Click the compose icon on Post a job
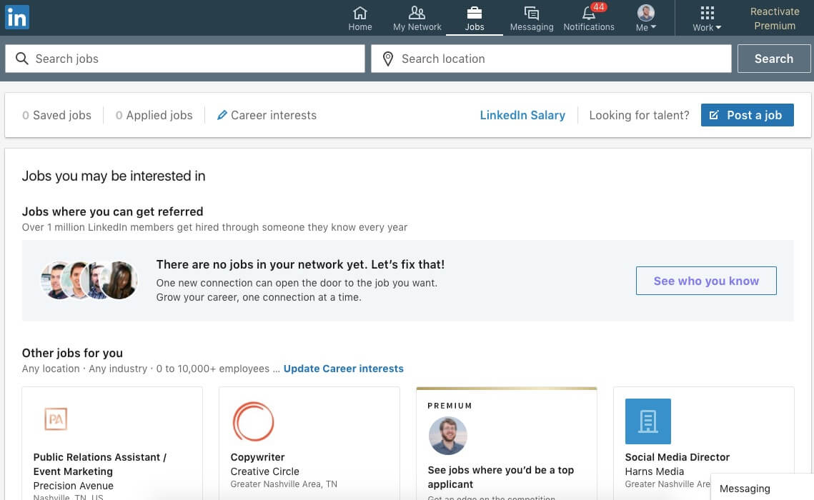814x500 pixels. click(715, 115)
